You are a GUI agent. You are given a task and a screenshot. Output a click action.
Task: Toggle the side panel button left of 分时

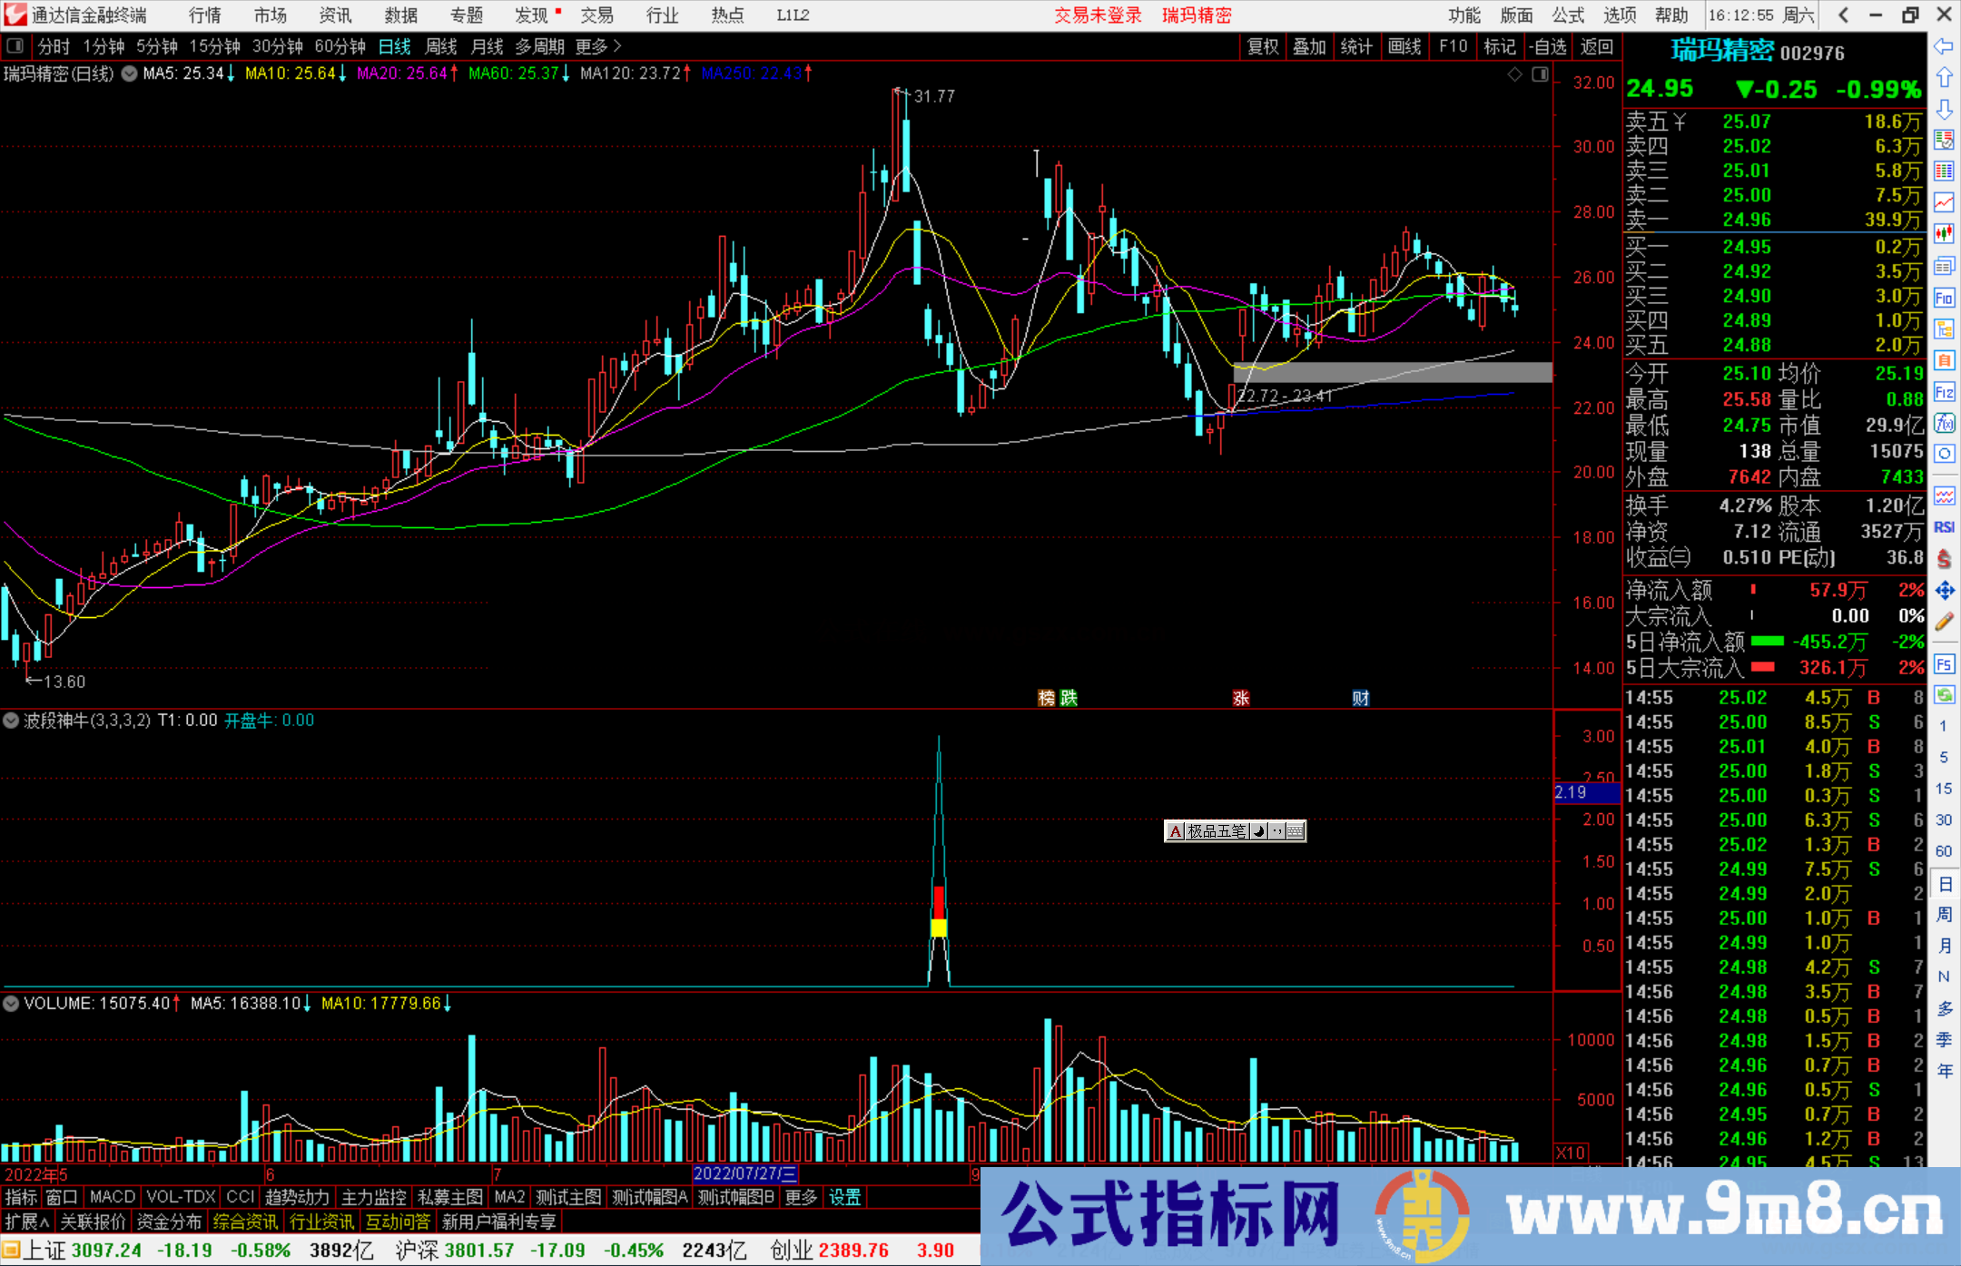15,46
